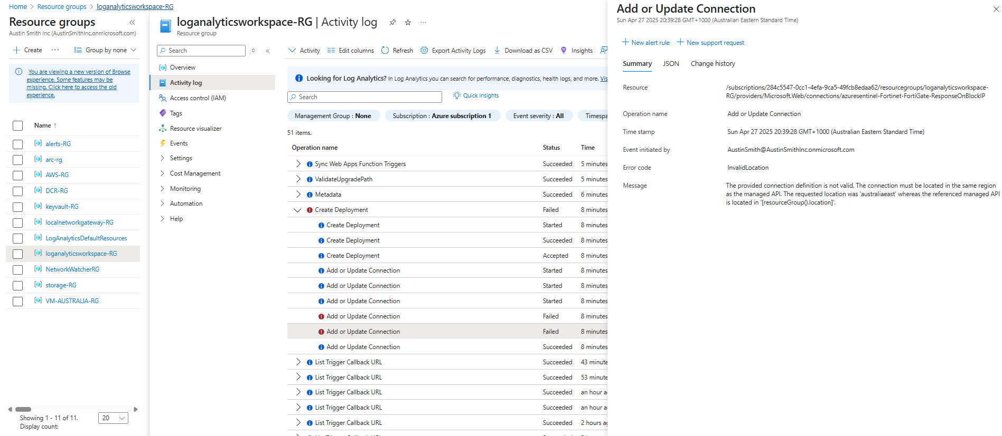
Task: Click Resource groups breadcrumb link
Action: [x=62, y=7]
